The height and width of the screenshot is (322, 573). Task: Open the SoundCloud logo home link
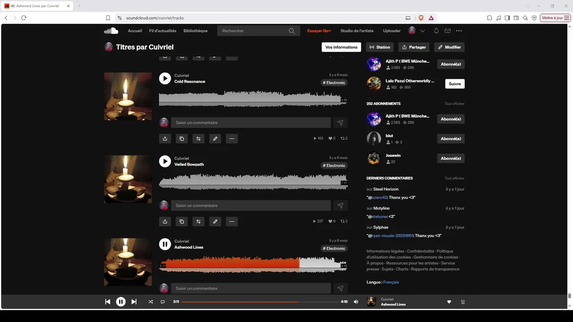111,31
